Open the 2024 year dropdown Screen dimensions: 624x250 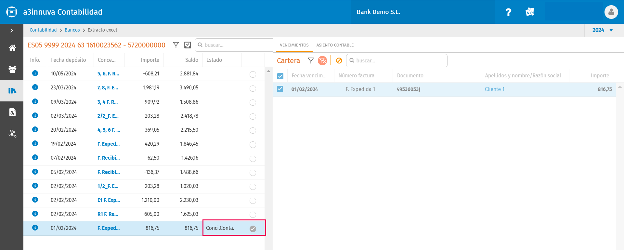pyautogui.click(x=603, y=30)
